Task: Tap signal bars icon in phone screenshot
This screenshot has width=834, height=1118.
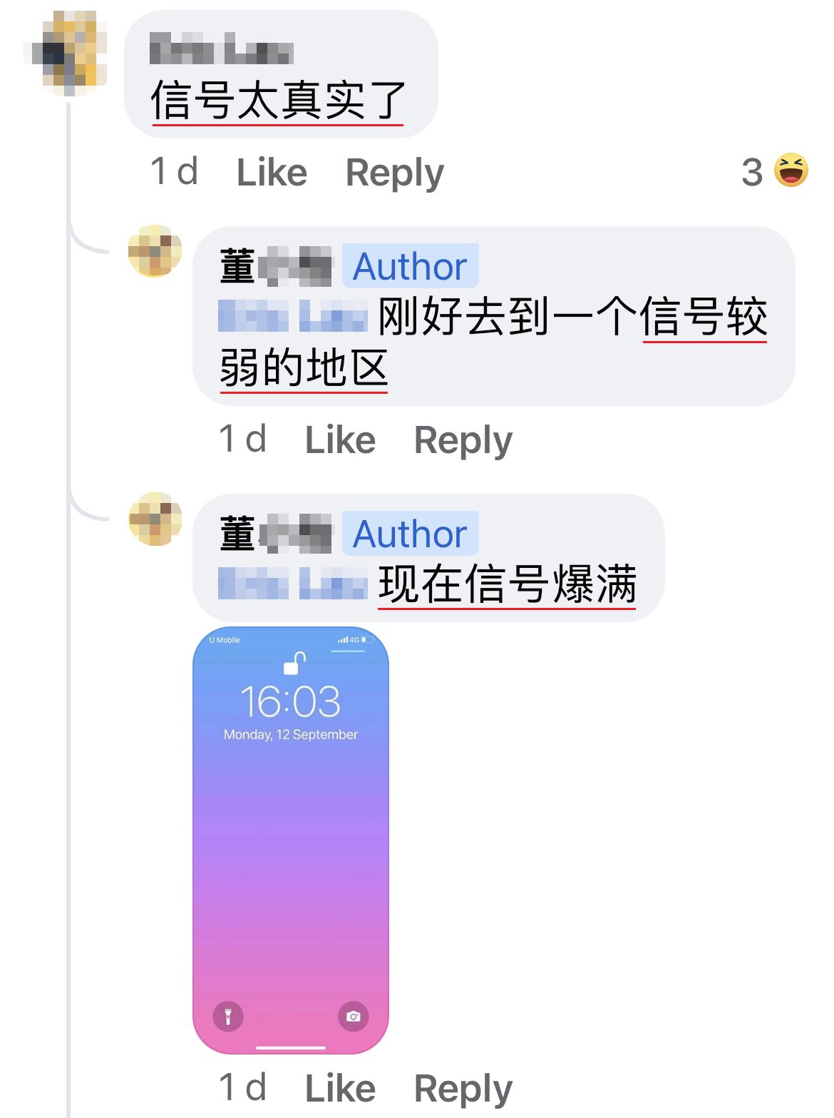Action: tap(343, 640)
